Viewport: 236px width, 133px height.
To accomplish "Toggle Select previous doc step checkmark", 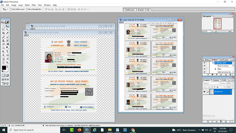I will 205,72.
